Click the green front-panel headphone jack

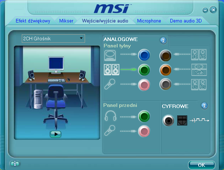pos(144,116)
